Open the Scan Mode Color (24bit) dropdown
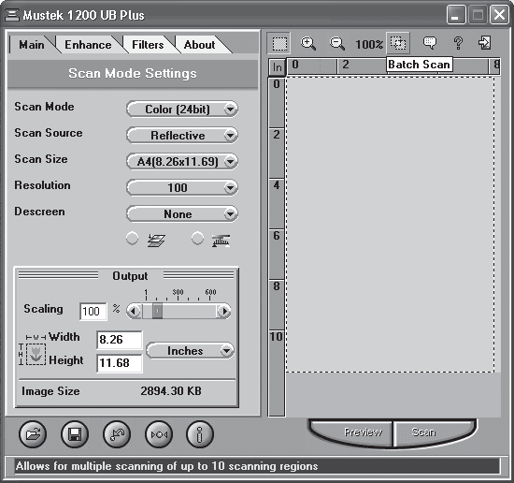This screenshot has width=514, height=483. [x=182, y=109]
